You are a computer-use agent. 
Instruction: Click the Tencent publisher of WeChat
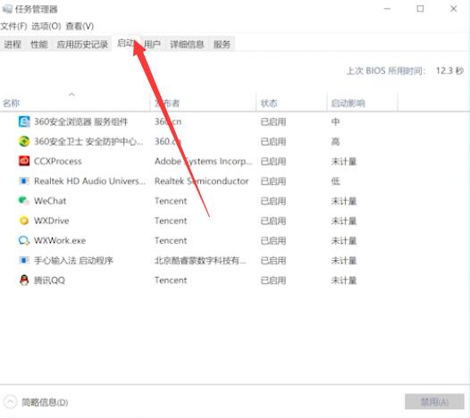pos(171,201)
